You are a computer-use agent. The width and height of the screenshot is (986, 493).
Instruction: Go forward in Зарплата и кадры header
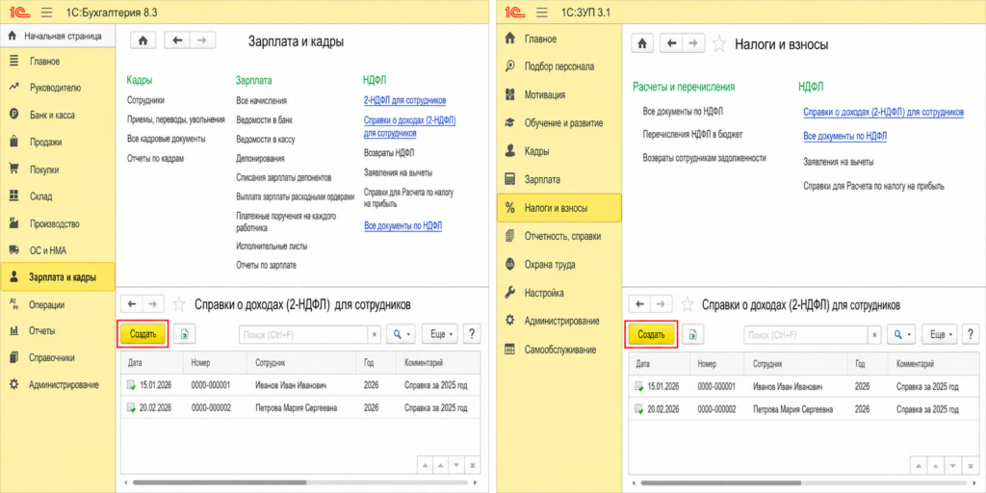(202, 40)
